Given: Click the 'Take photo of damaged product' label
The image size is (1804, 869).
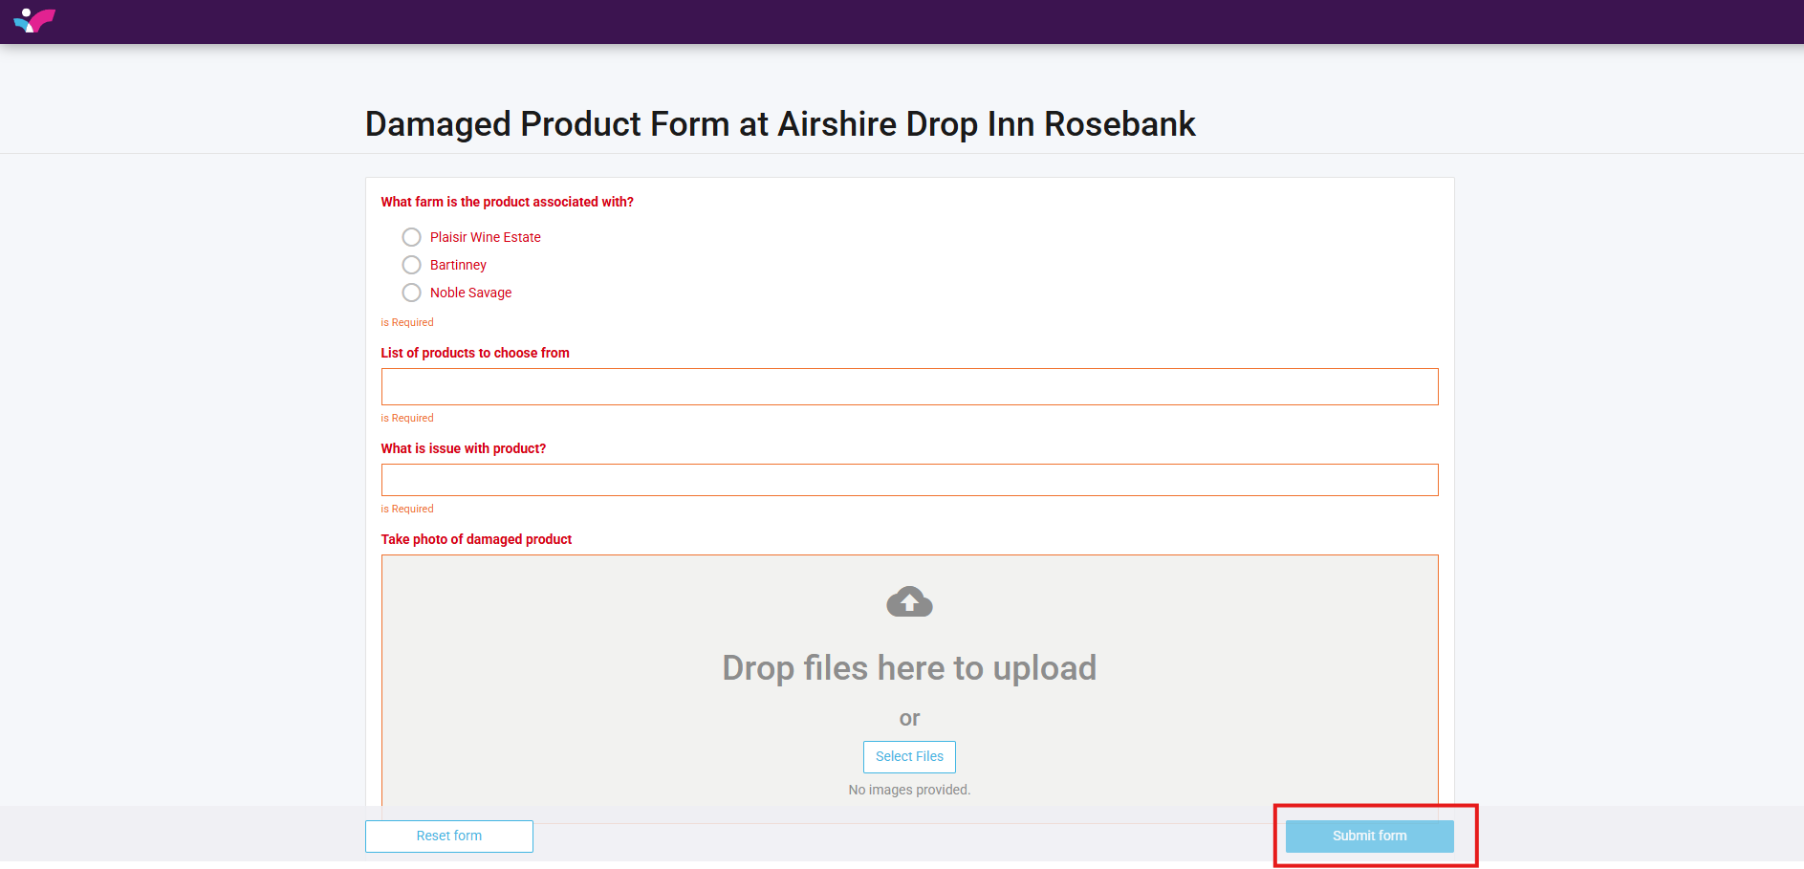Looking at the screenshot, I should (476, 539).
